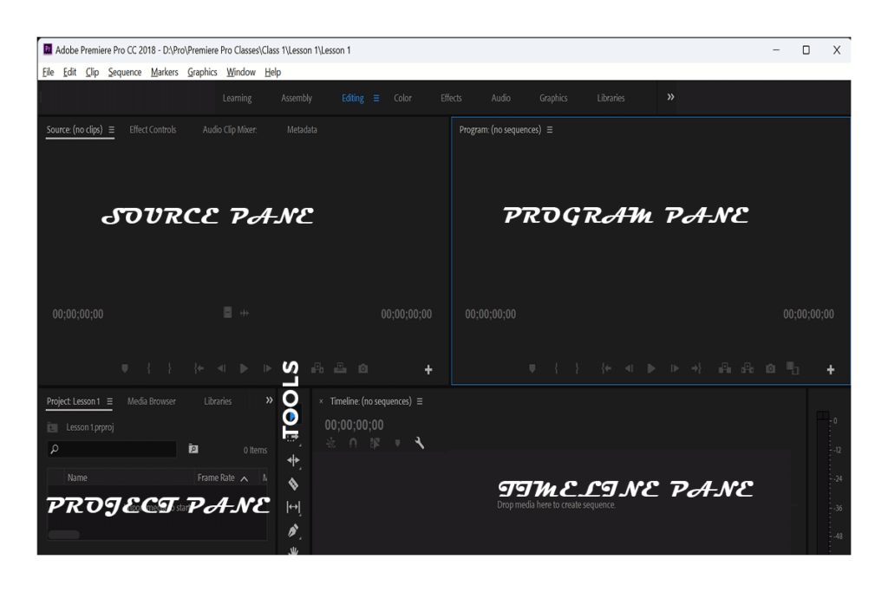
Task: Add a marker using the Program monitor marker icon
Action: [x=532, y=368]
